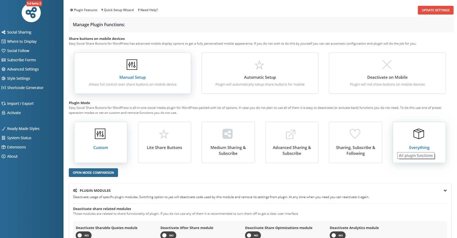This screenshot has height=238, width=457.
Task: Select the Lite Share Buttons mode card
Action: click(164, 142)
